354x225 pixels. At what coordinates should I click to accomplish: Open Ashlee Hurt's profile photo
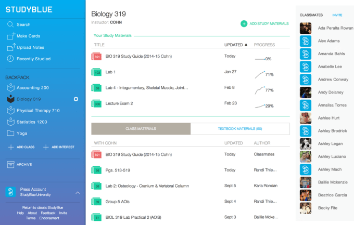tap(306, 118)
